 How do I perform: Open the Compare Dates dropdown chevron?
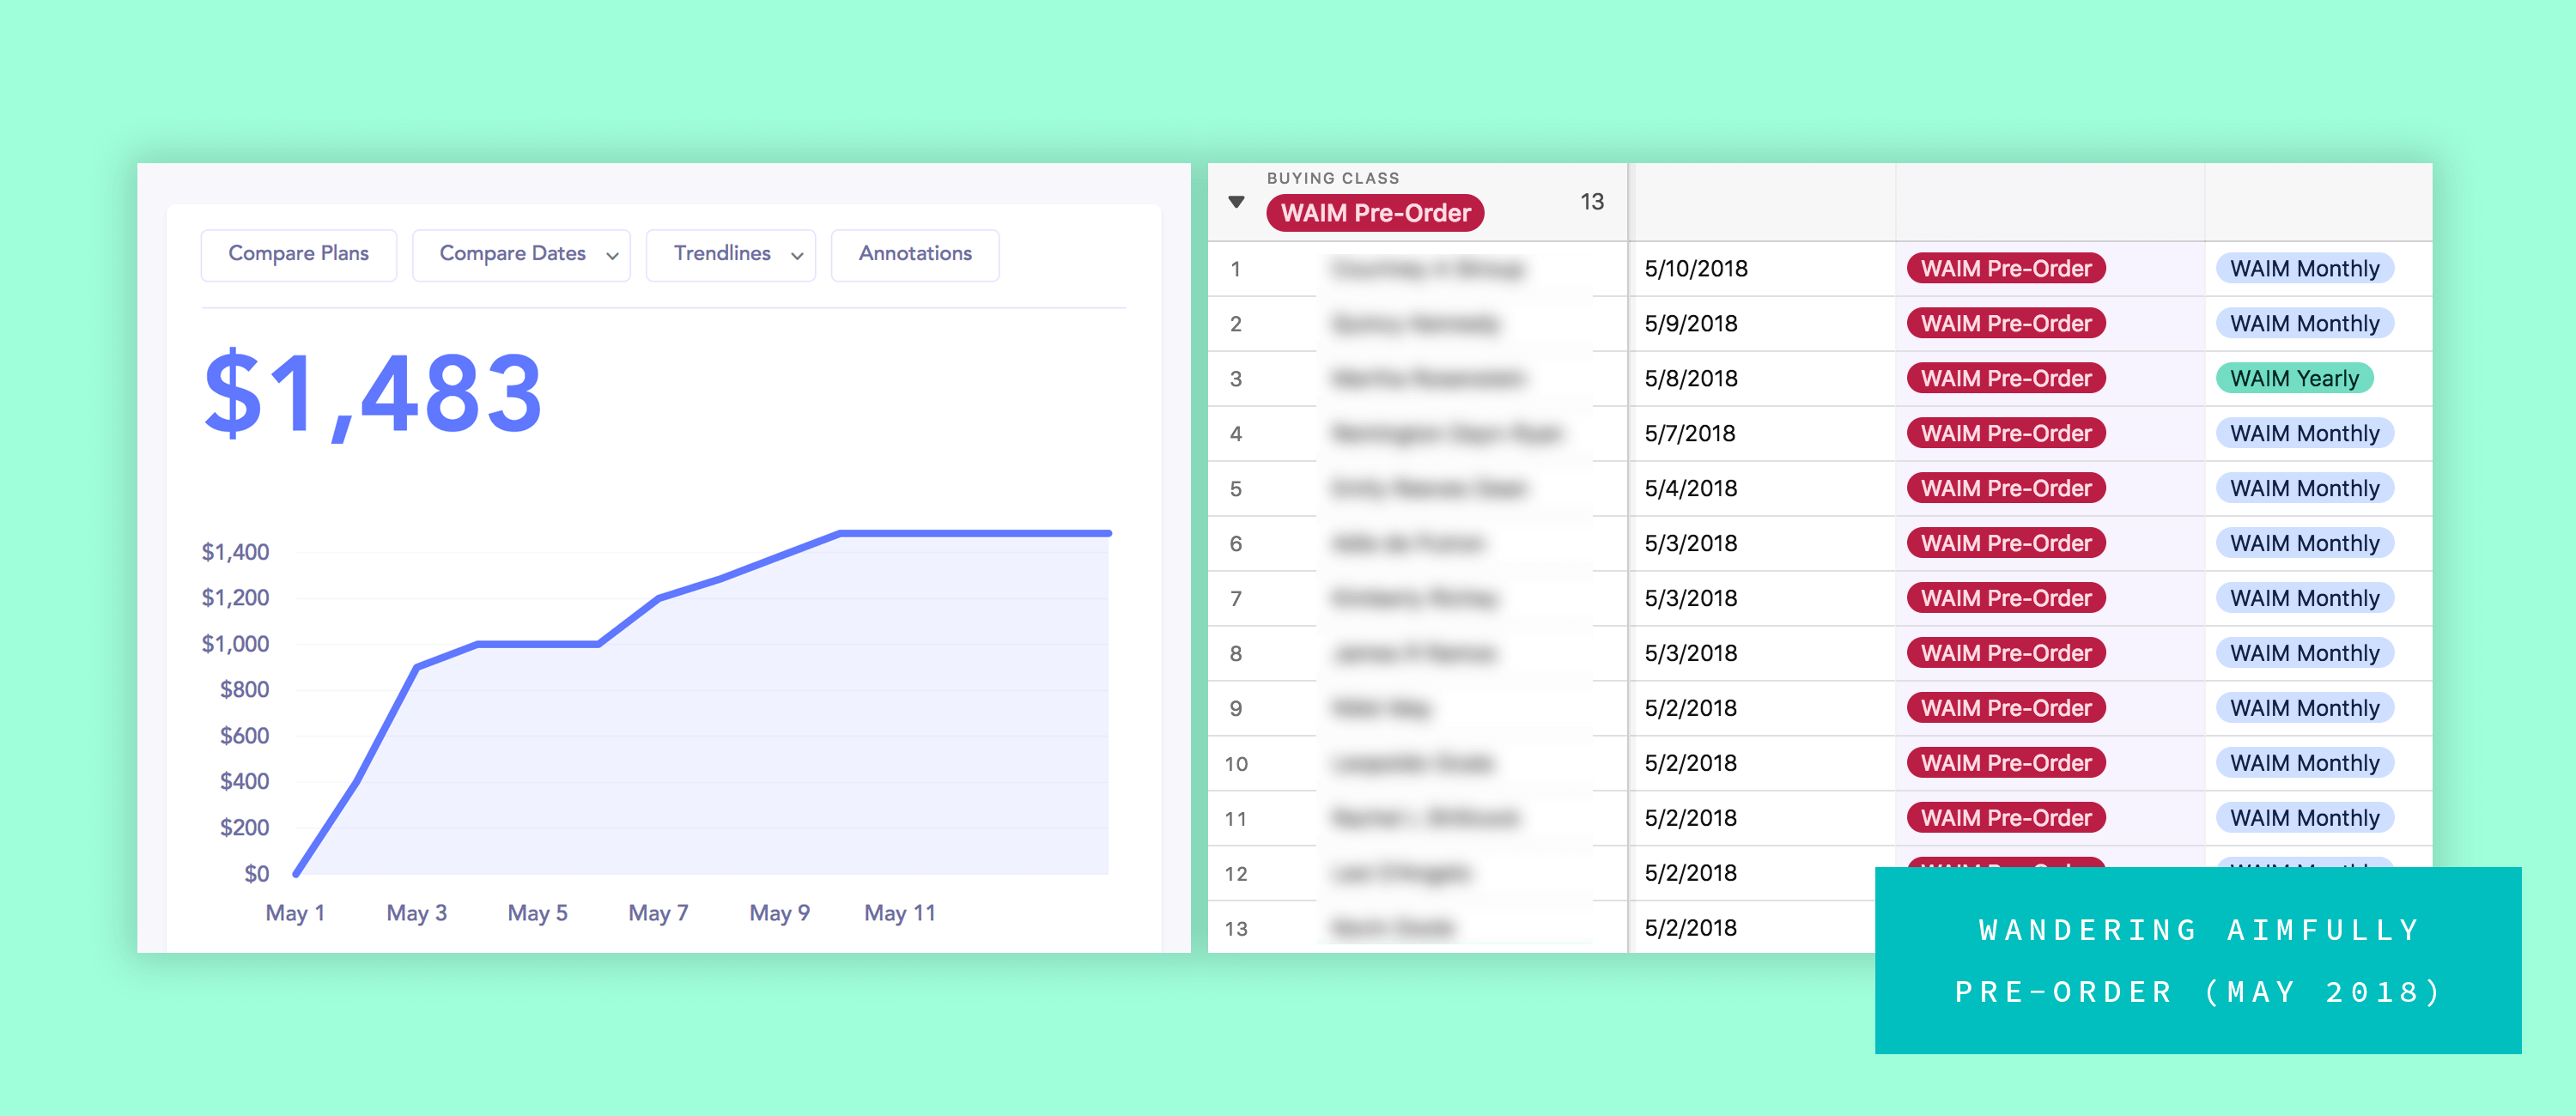pyautogui.click(x=613, y=255)
